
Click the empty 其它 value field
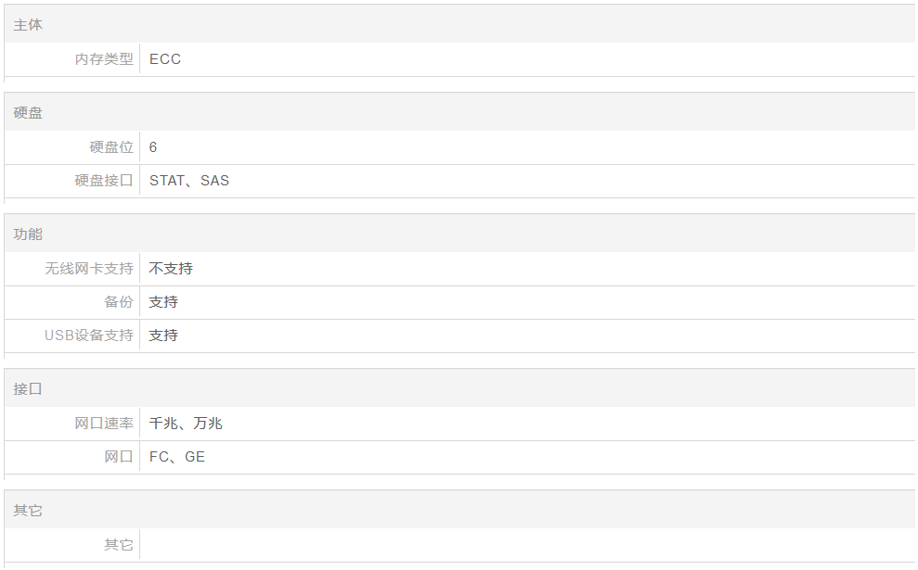pos(527,545)
